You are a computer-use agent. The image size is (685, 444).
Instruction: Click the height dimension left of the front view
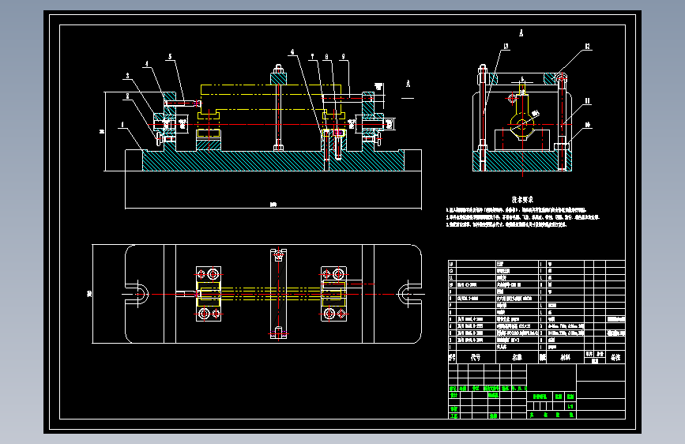[101, 131]
